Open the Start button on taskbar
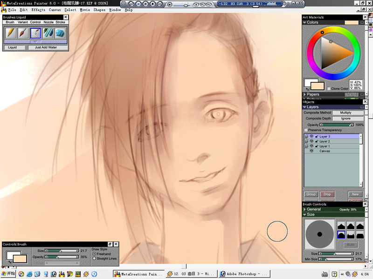This screenshot has width=373, height=279. click(x=8, y=274)
